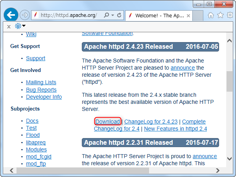Click the Get Support heading

pos(25,46)
